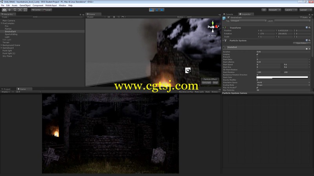Select the Rect transform tool
This screenshot has height=176, width=314.
pyautogui.click(x=25, y=10)
